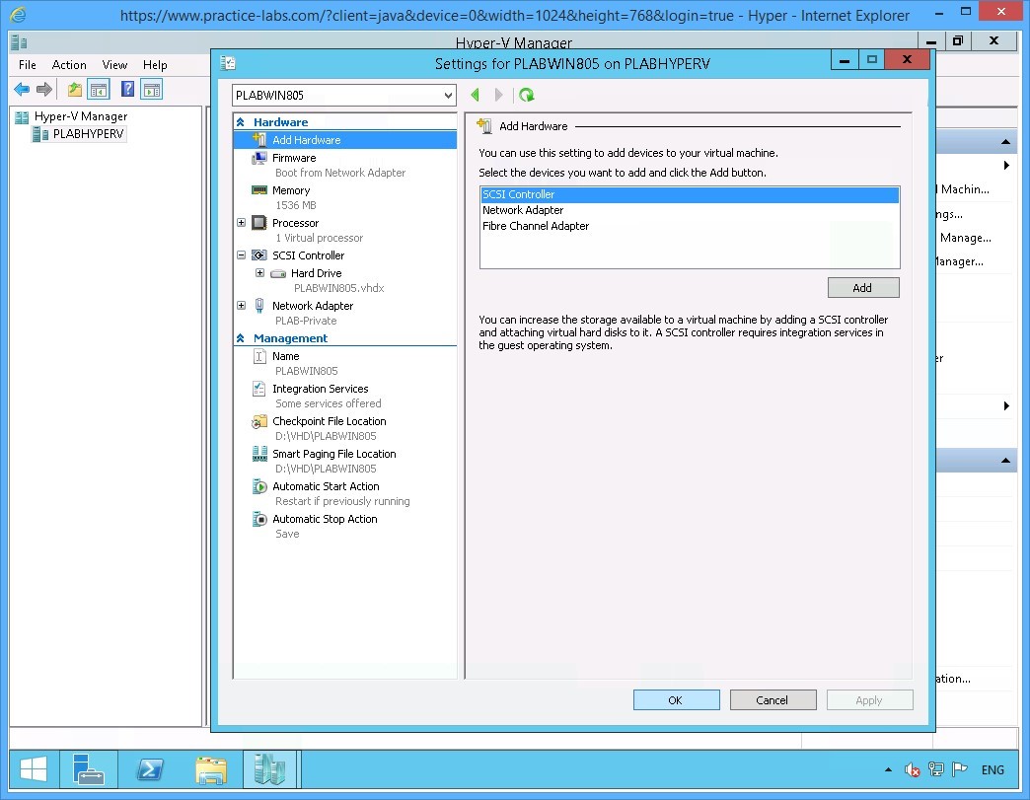
Task: Toggle the action pane toolbar icon
Action: tap(151, 89)
